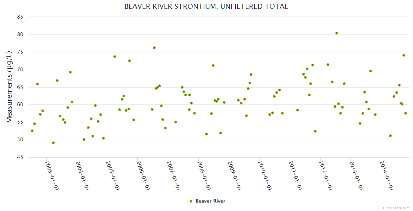Click the 2011-01-01 x-axis label
Viewport: 413px width, 211px height.
[x=295, y=175]
